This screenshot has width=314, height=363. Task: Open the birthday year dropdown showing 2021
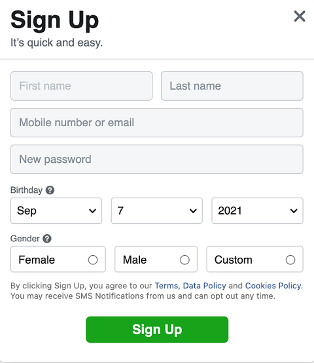point(257,211)
